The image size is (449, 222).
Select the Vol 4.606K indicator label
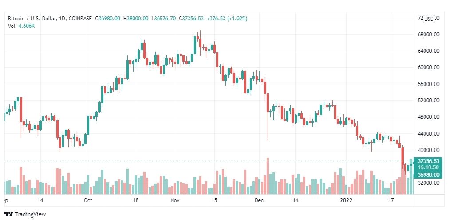click(21, 26)
